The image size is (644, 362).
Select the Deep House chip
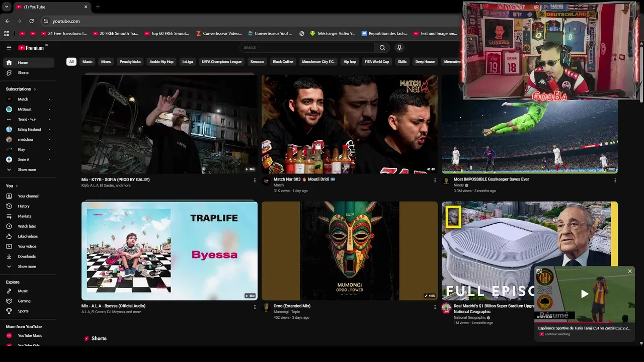coord(425,62)
